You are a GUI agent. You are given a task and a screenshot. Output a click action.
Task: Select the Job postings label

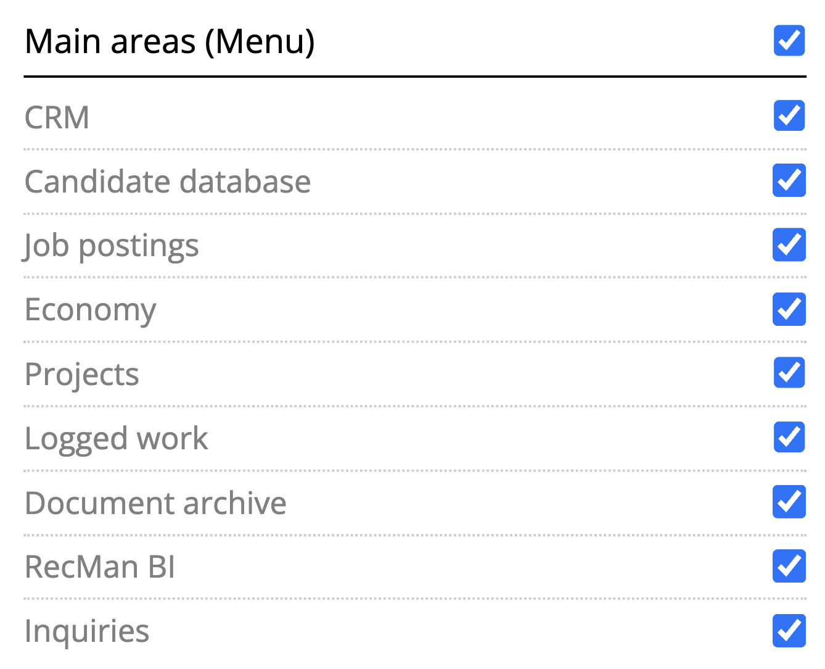coord(112,246)
